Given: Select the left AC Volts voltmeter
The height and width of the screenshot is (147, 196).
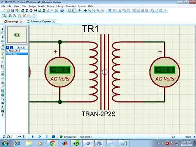Looking at the screenshot, I should click(x=60, y=72).
